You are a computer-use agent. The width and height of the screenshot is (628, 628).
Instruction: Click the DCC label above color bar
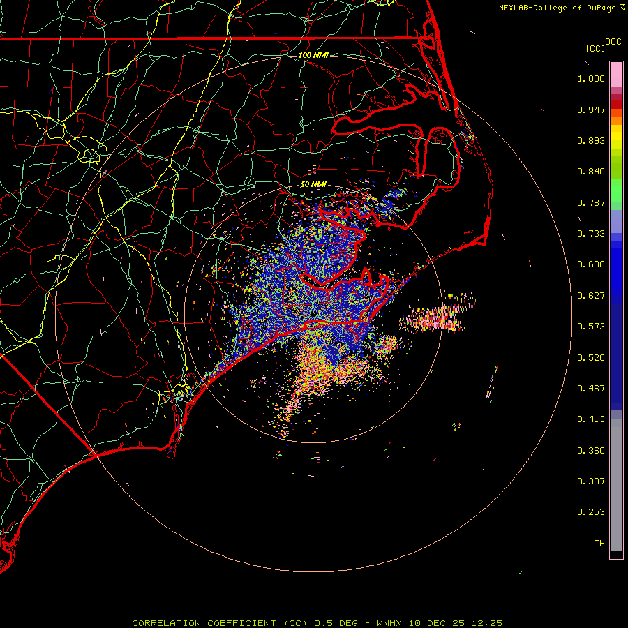click(613, 42)
